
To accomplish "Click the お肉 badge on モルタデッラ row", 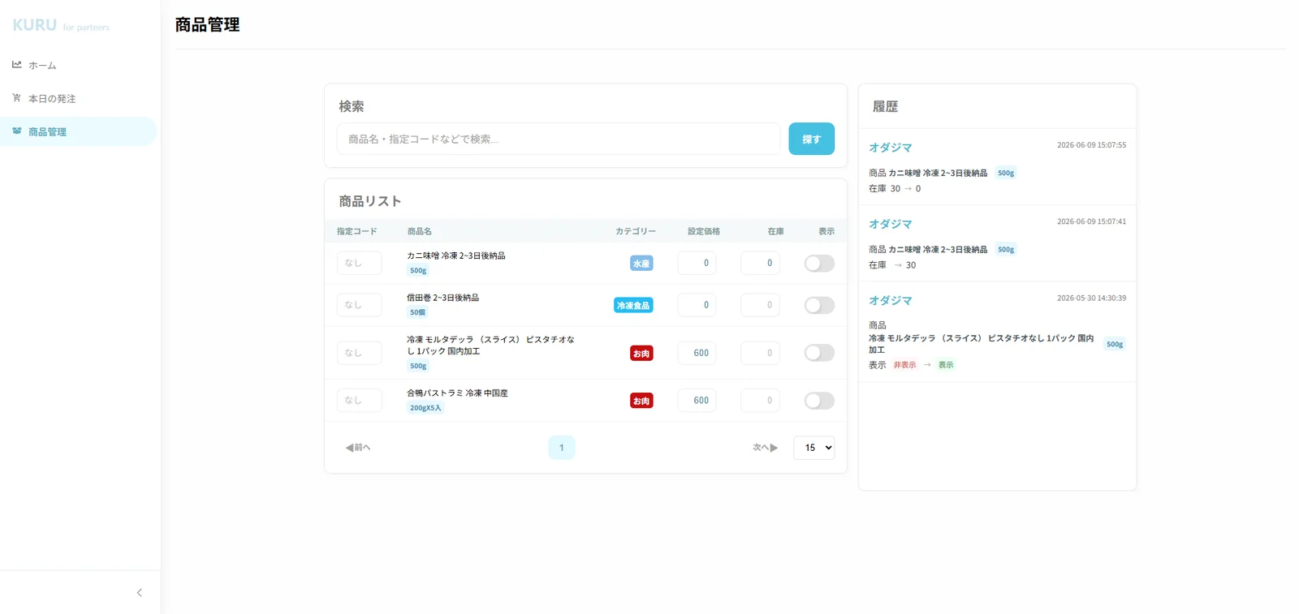I will pos(641,354).
